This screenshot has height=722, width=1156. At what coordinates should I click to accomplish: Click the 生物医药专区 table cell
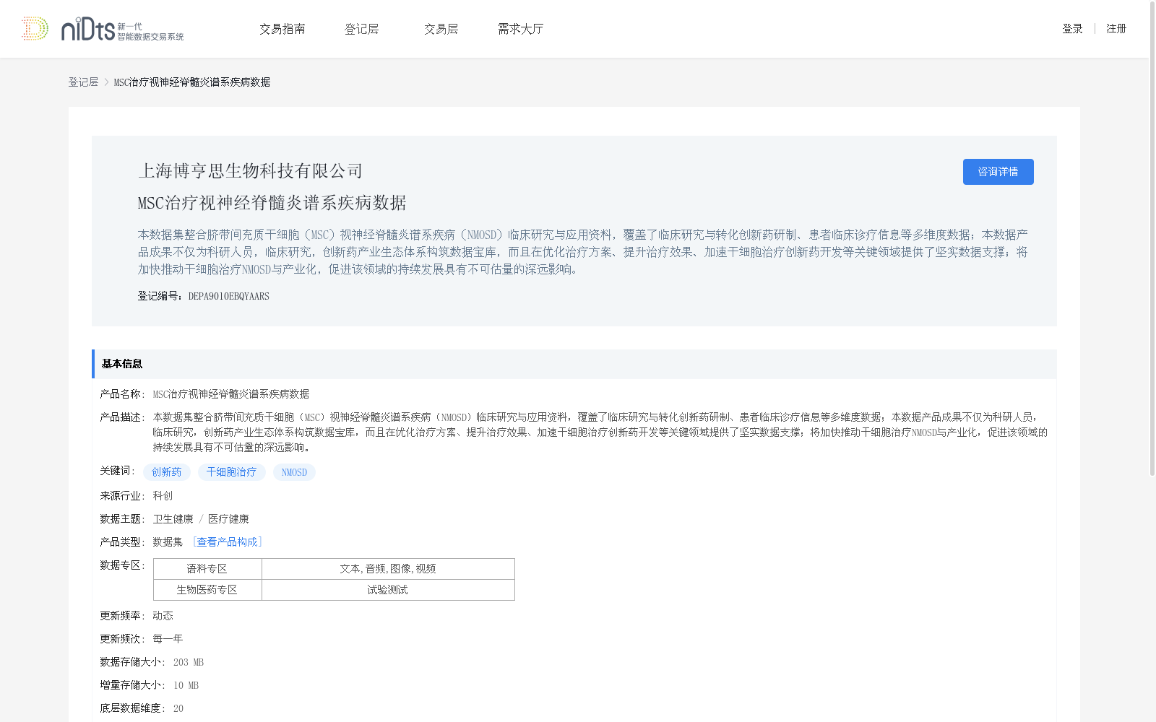[x=207, y=590]
